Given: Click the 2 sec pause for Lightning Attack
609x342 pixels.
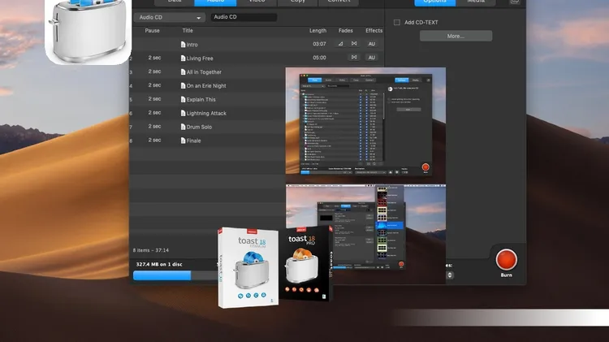Looking at the screenshot, I should tap(154, 113).
